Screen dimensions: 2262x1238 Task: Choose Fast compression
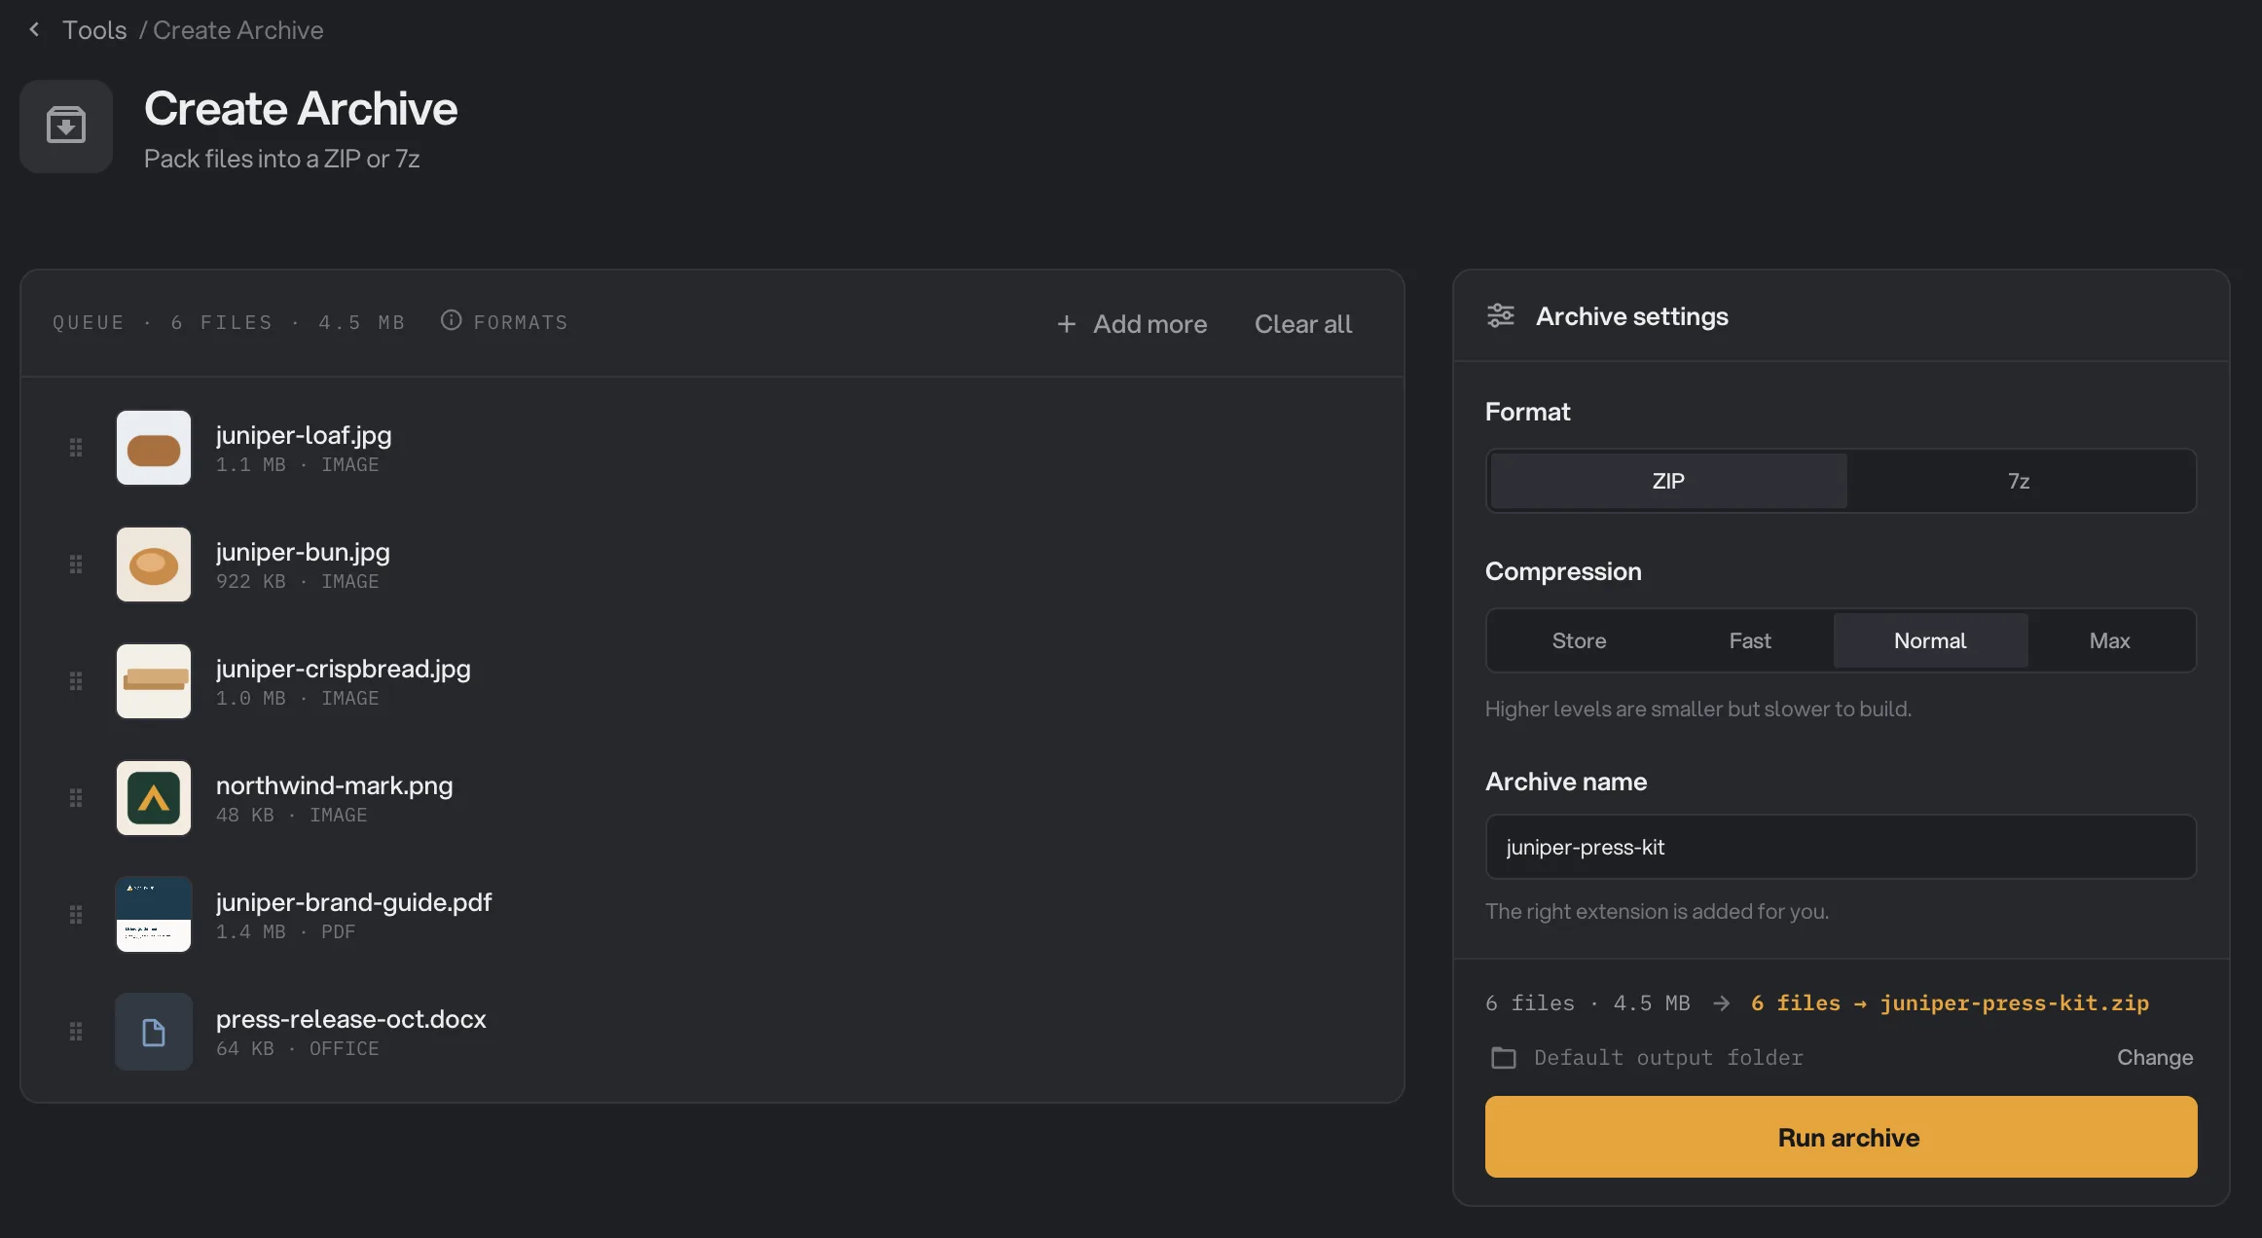click(1750, 640)
